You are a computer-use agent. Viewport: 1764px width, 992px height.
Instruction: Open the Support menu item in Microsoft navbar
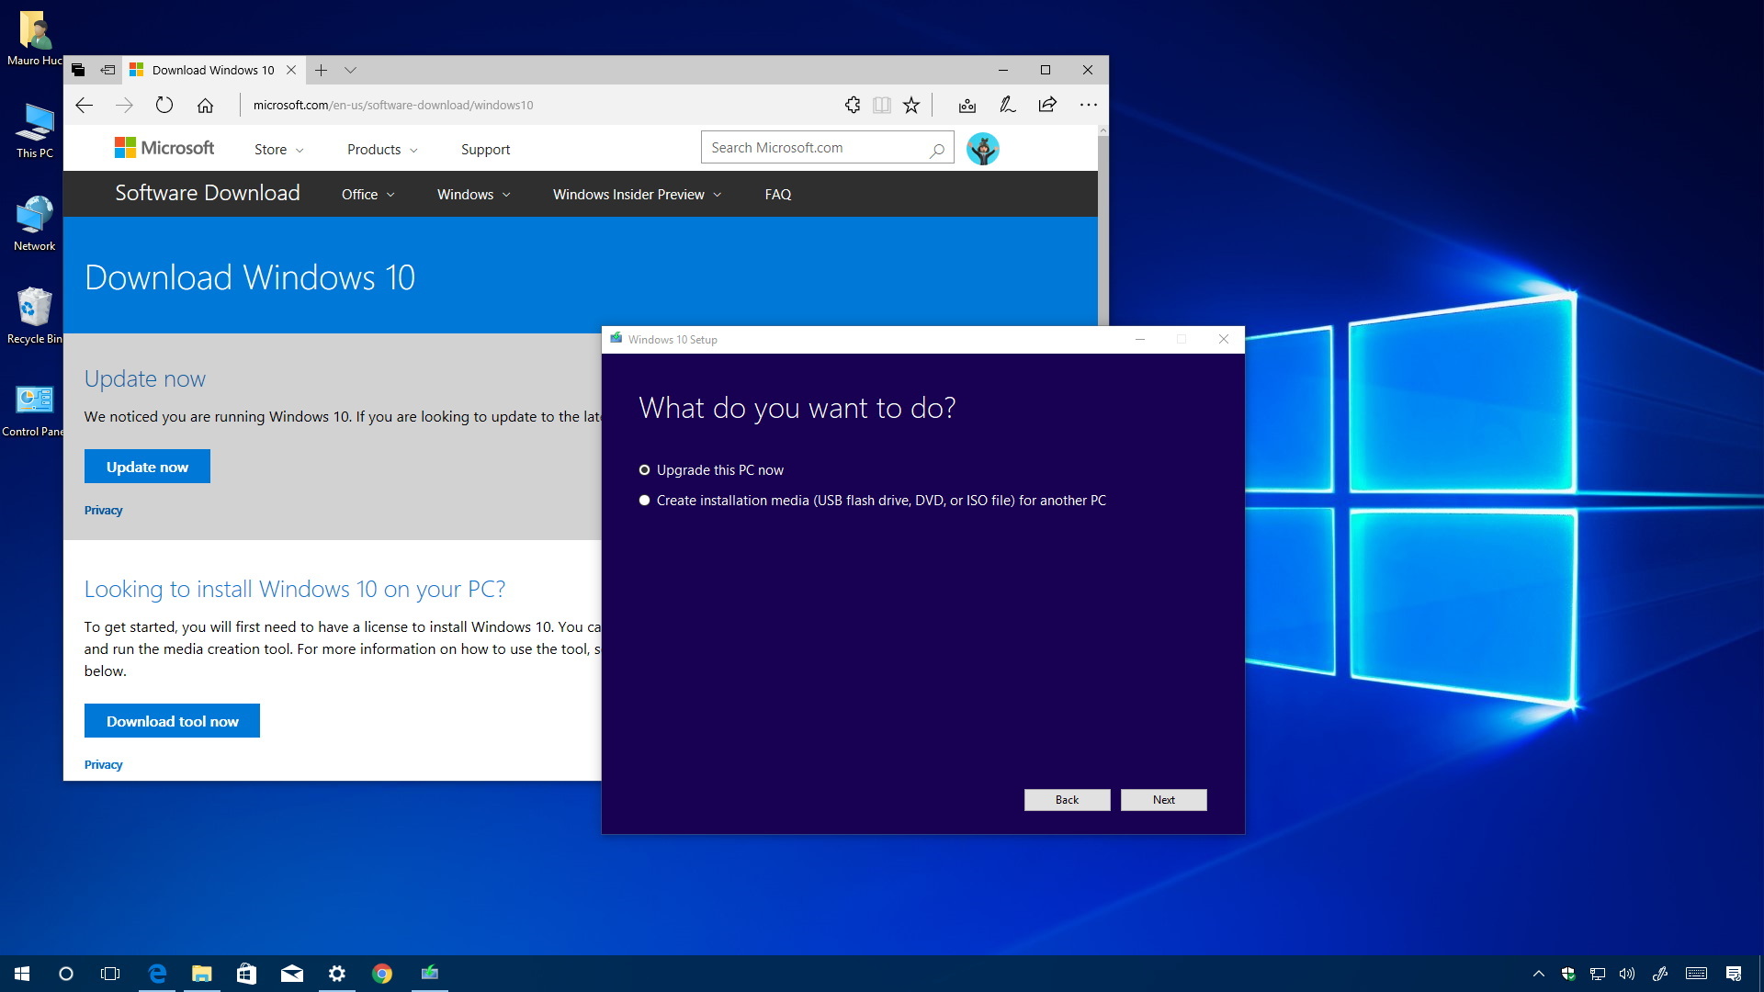point(482,149)
